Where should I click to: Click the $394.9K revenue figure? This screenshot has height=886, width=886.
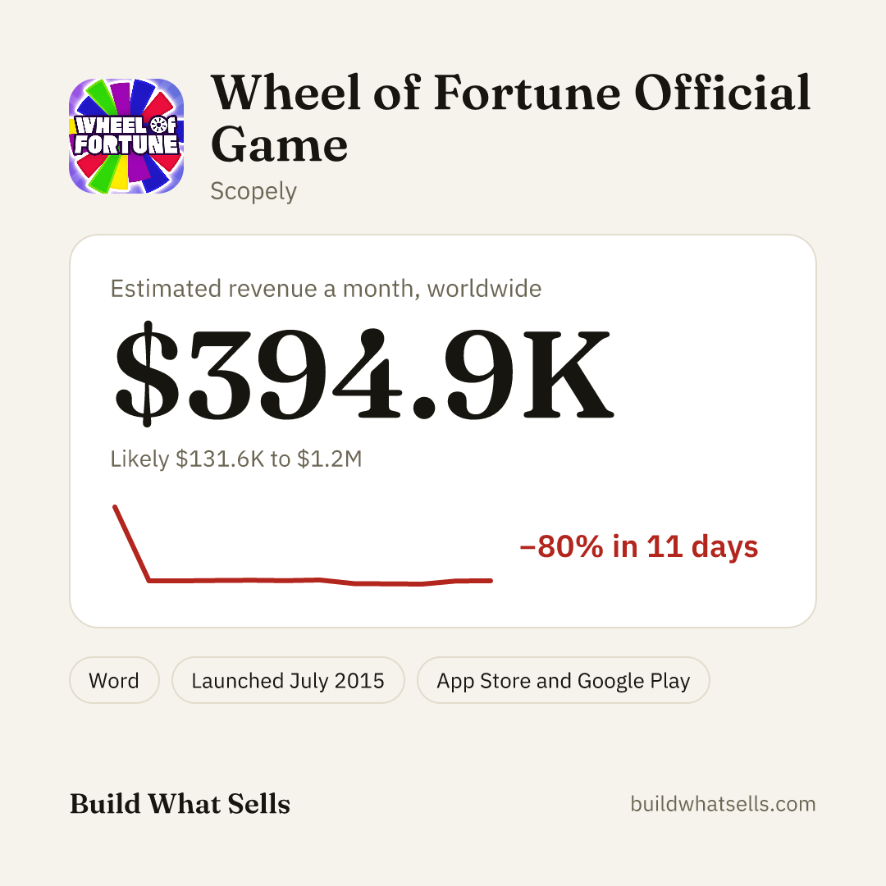pyautogui.click(x=364, y=373)
